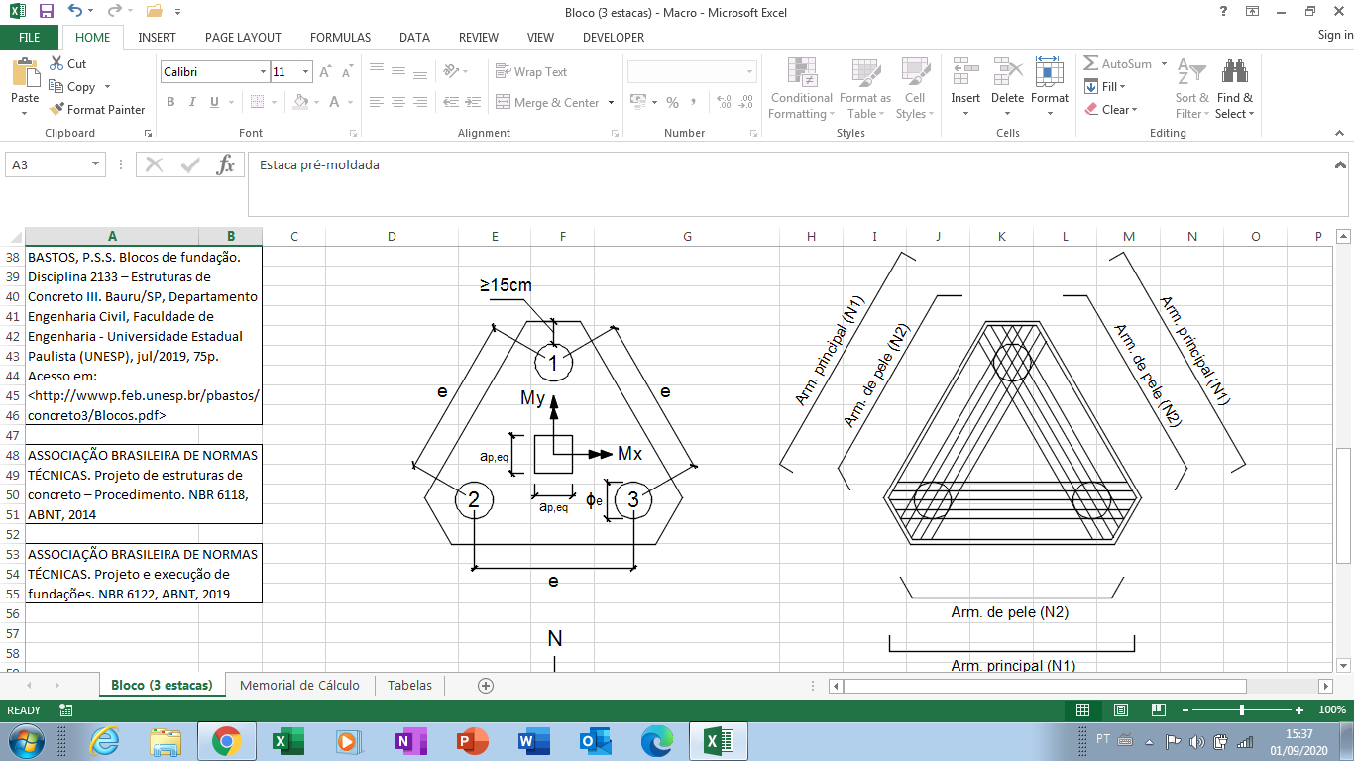Open Sort & Filter options
Viewport: 1354px width, 761px height.
(x=1191, y=88)
